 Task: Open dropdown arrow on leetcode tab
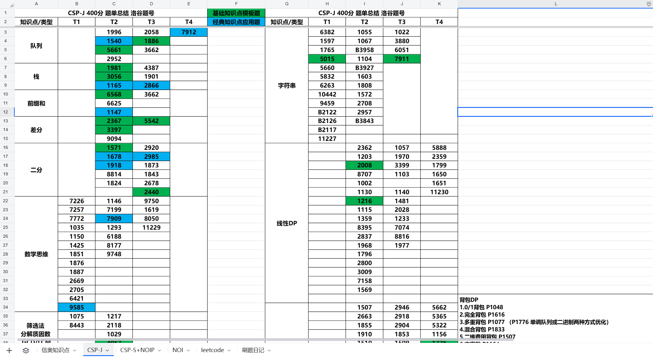[x=229, y=350]
